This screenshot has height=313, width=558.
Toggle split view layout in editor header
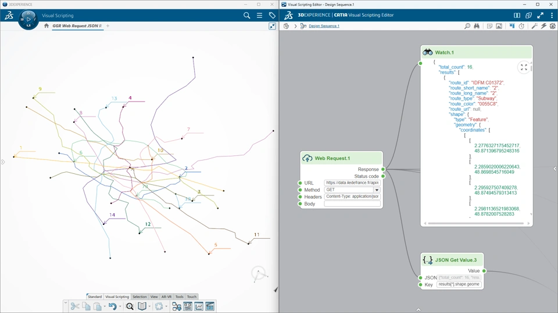tap(517, 15)
